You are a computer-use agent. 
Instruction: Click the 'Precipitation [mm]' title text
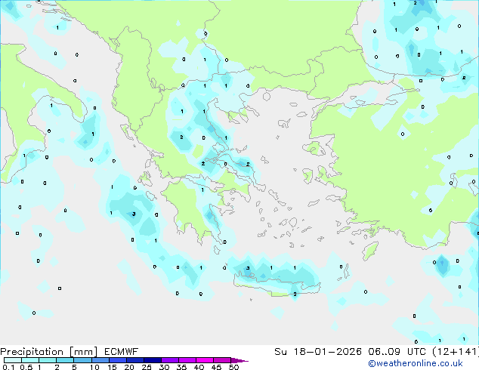pyautogui.click(x=49, y=352)
